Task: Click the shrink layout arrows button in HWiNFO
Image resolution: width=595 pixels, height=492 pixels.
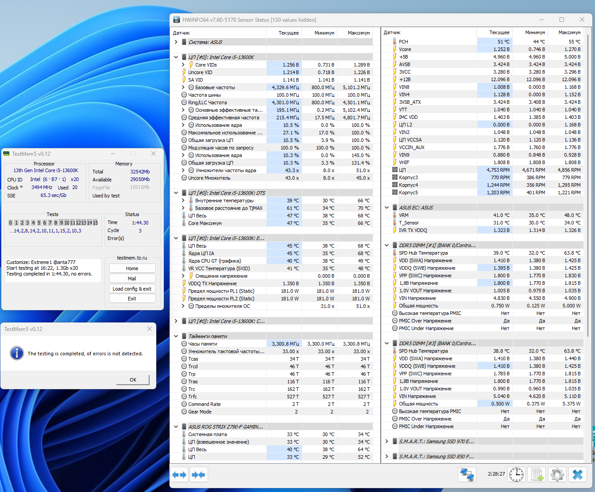Action: (198, 475)
